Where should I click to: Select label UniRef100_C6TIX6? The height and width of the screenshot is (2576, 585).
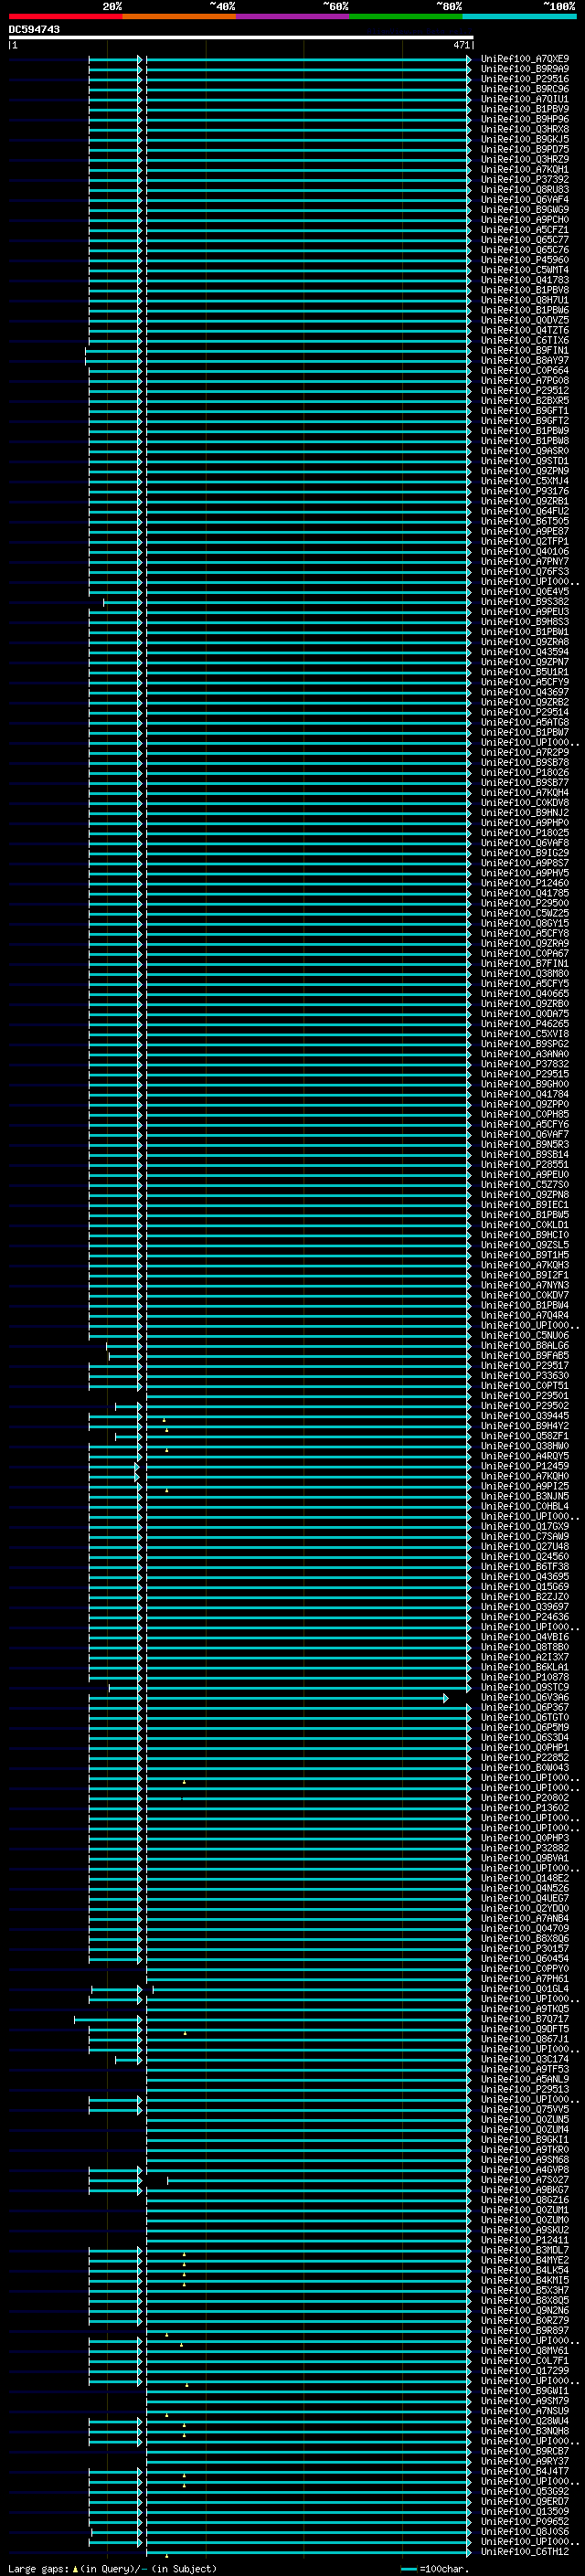pos(525,340)
